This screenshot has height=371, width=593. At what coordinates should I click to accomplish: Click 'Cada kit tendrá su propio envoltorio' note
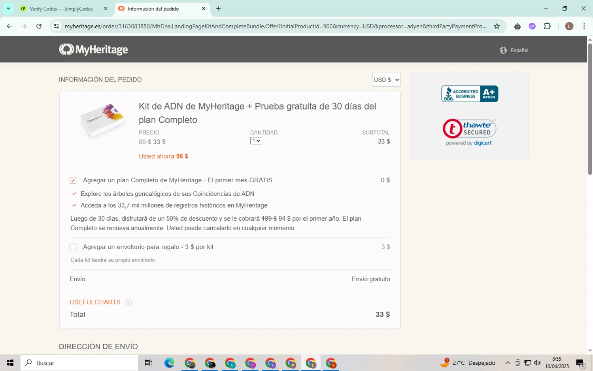click(x=113, y=260)
